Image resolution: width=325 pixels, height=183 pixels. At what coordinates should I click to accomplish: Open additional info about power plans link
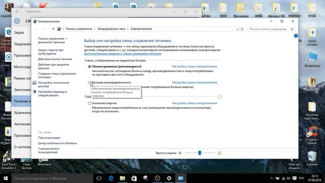coord(123,53)
